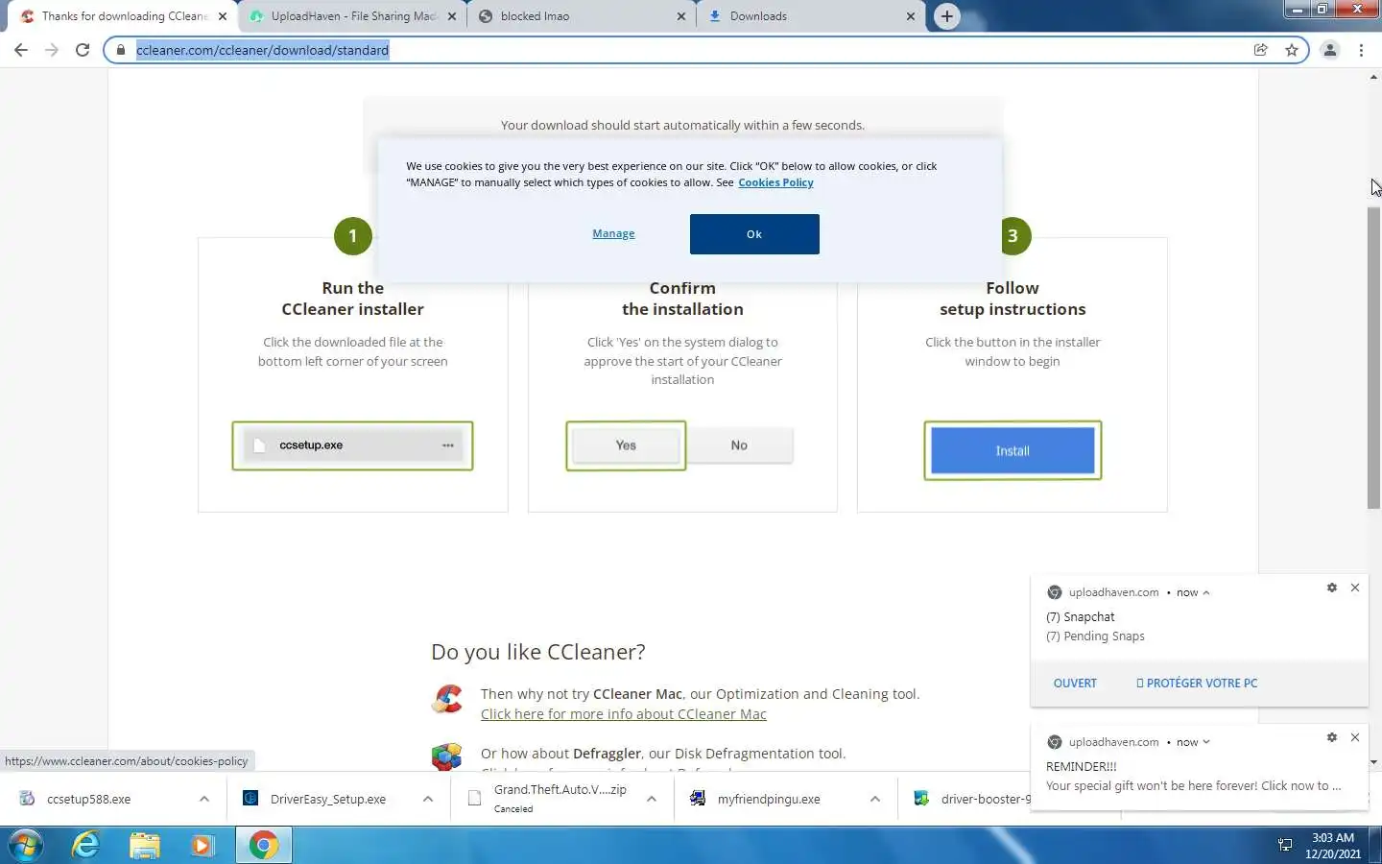Image resolution: width=1382 pixels, height=864 pixels.
Task: Open Windows Media Player from the taskbar
Action: 203,845
